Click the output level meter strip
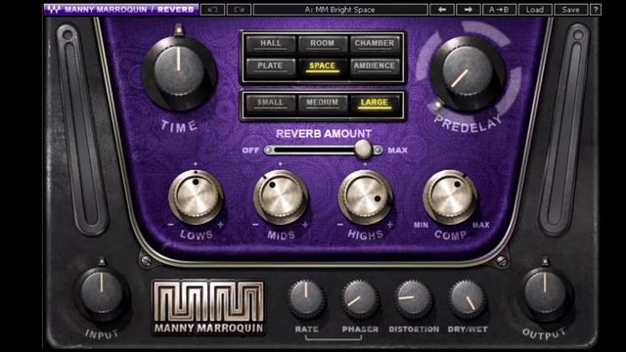 (564, 128)
